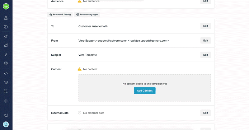
Task: Click the 'Subject' row label
Action: coord(56,55)
